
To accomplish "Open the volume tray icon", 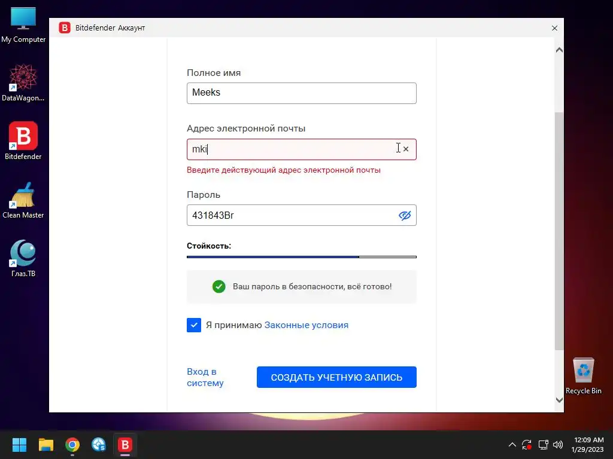I will click(558, 445).
